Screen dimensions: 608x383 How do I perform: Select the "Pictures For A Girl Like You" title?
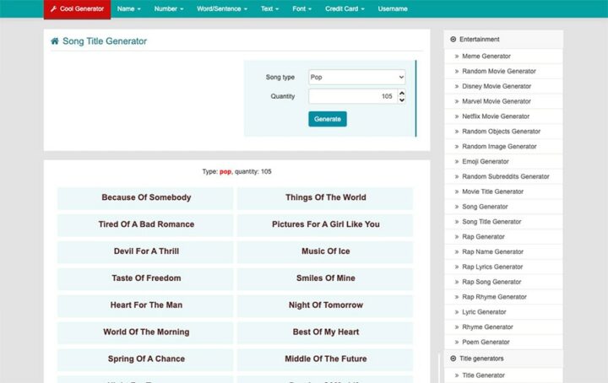coord(325,224)
